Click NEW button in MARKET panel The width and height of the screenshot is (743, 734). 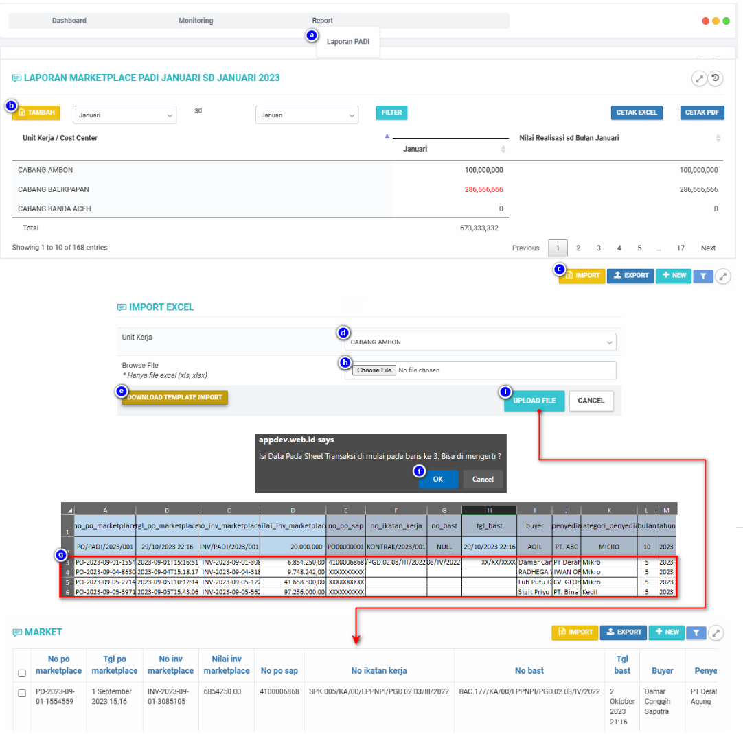pos(667,632)
